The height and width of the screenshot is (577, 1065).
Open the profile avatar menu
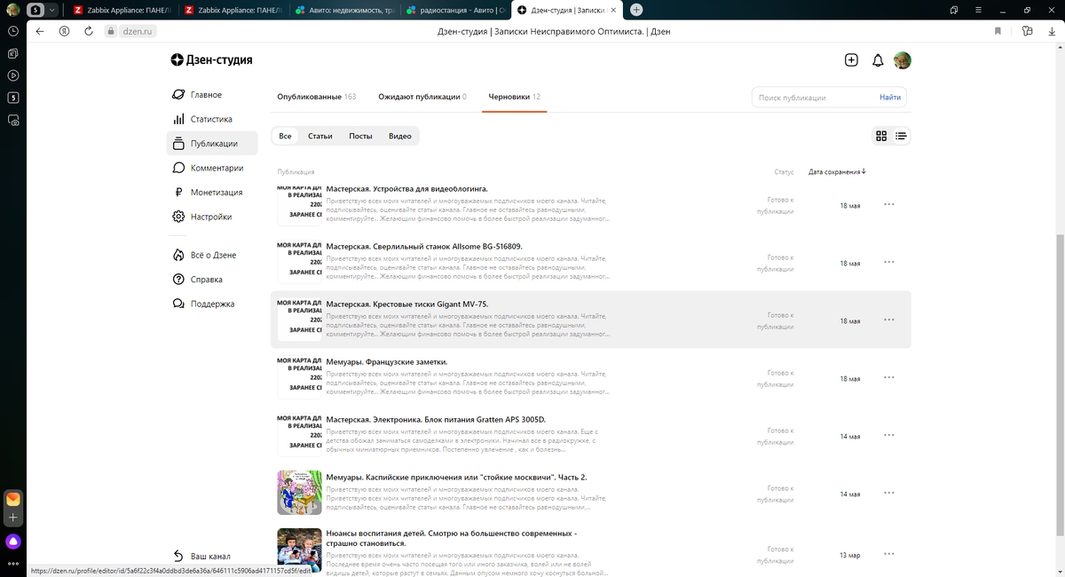point(903,60)
